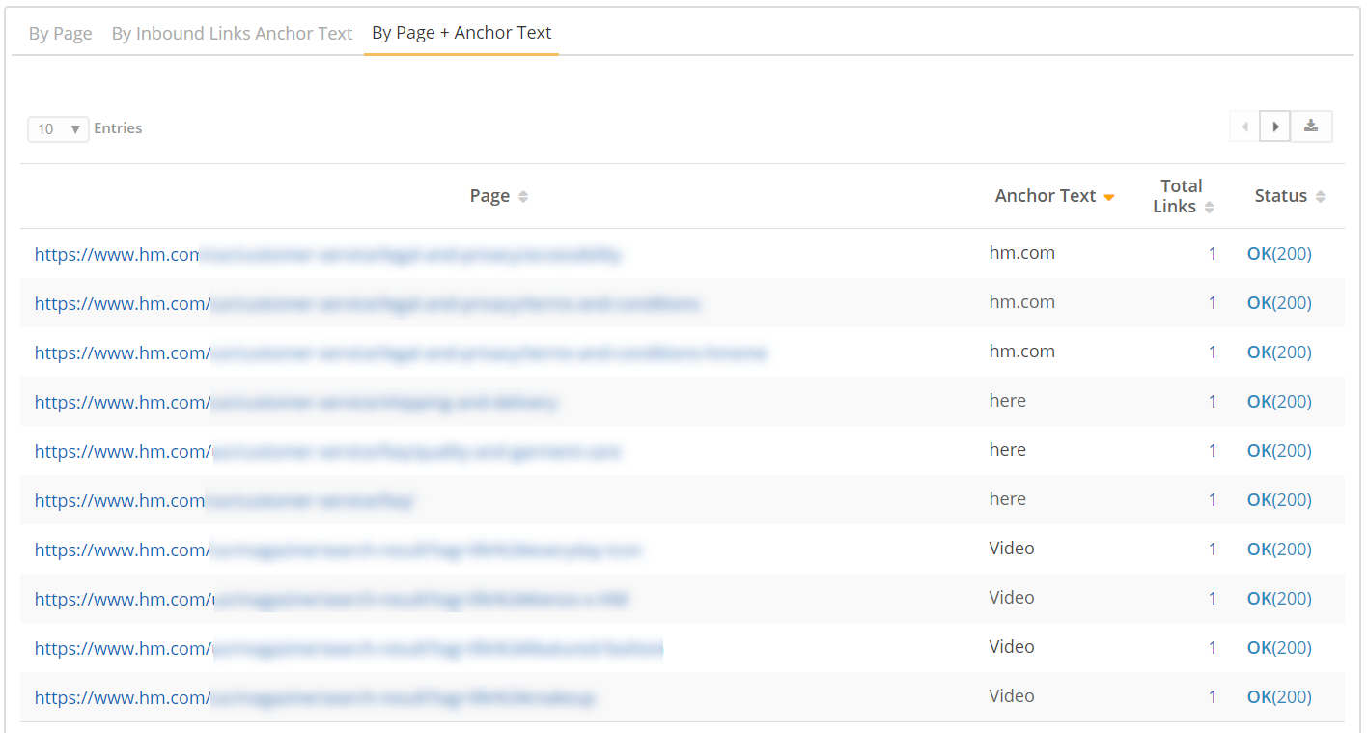
Task: Sort the table by the Page column
Action: (x=522, y=195)
